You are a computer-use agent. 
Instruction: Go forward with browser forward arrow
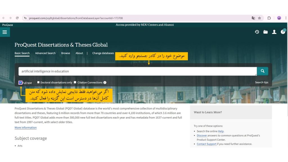10,18
